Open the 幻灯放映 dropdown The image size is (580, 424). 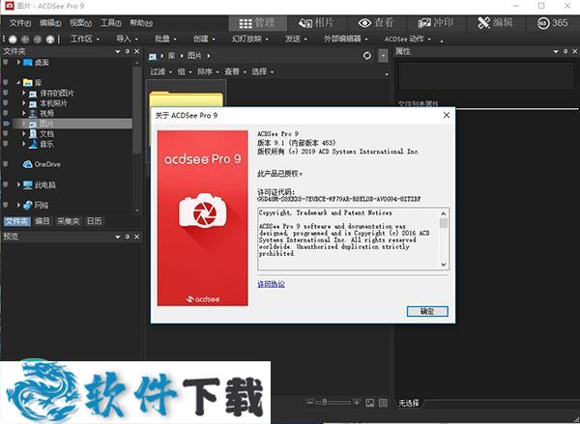250,39
